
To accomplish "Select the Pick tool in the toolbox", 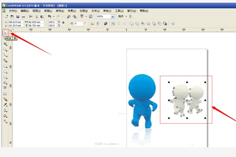I will (x=5, y=32).
